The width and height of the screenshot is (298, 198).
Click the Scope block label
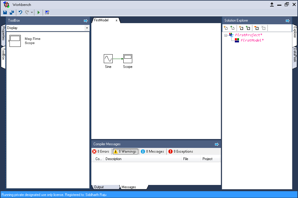click(x=128, y=67)
